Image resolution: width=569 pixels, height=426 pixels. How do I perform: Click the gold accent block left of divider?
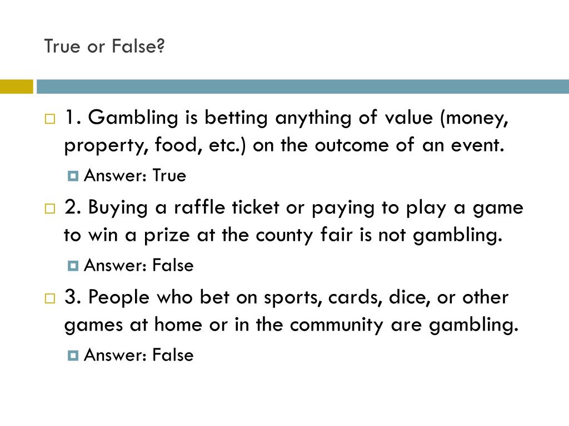[x=16, y=87]
